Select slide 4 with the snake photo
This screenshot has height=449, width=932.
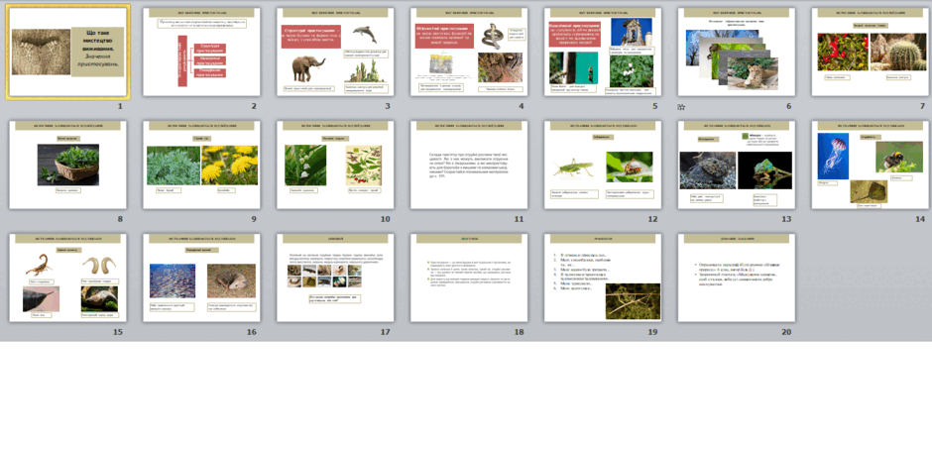click(469, 52)
